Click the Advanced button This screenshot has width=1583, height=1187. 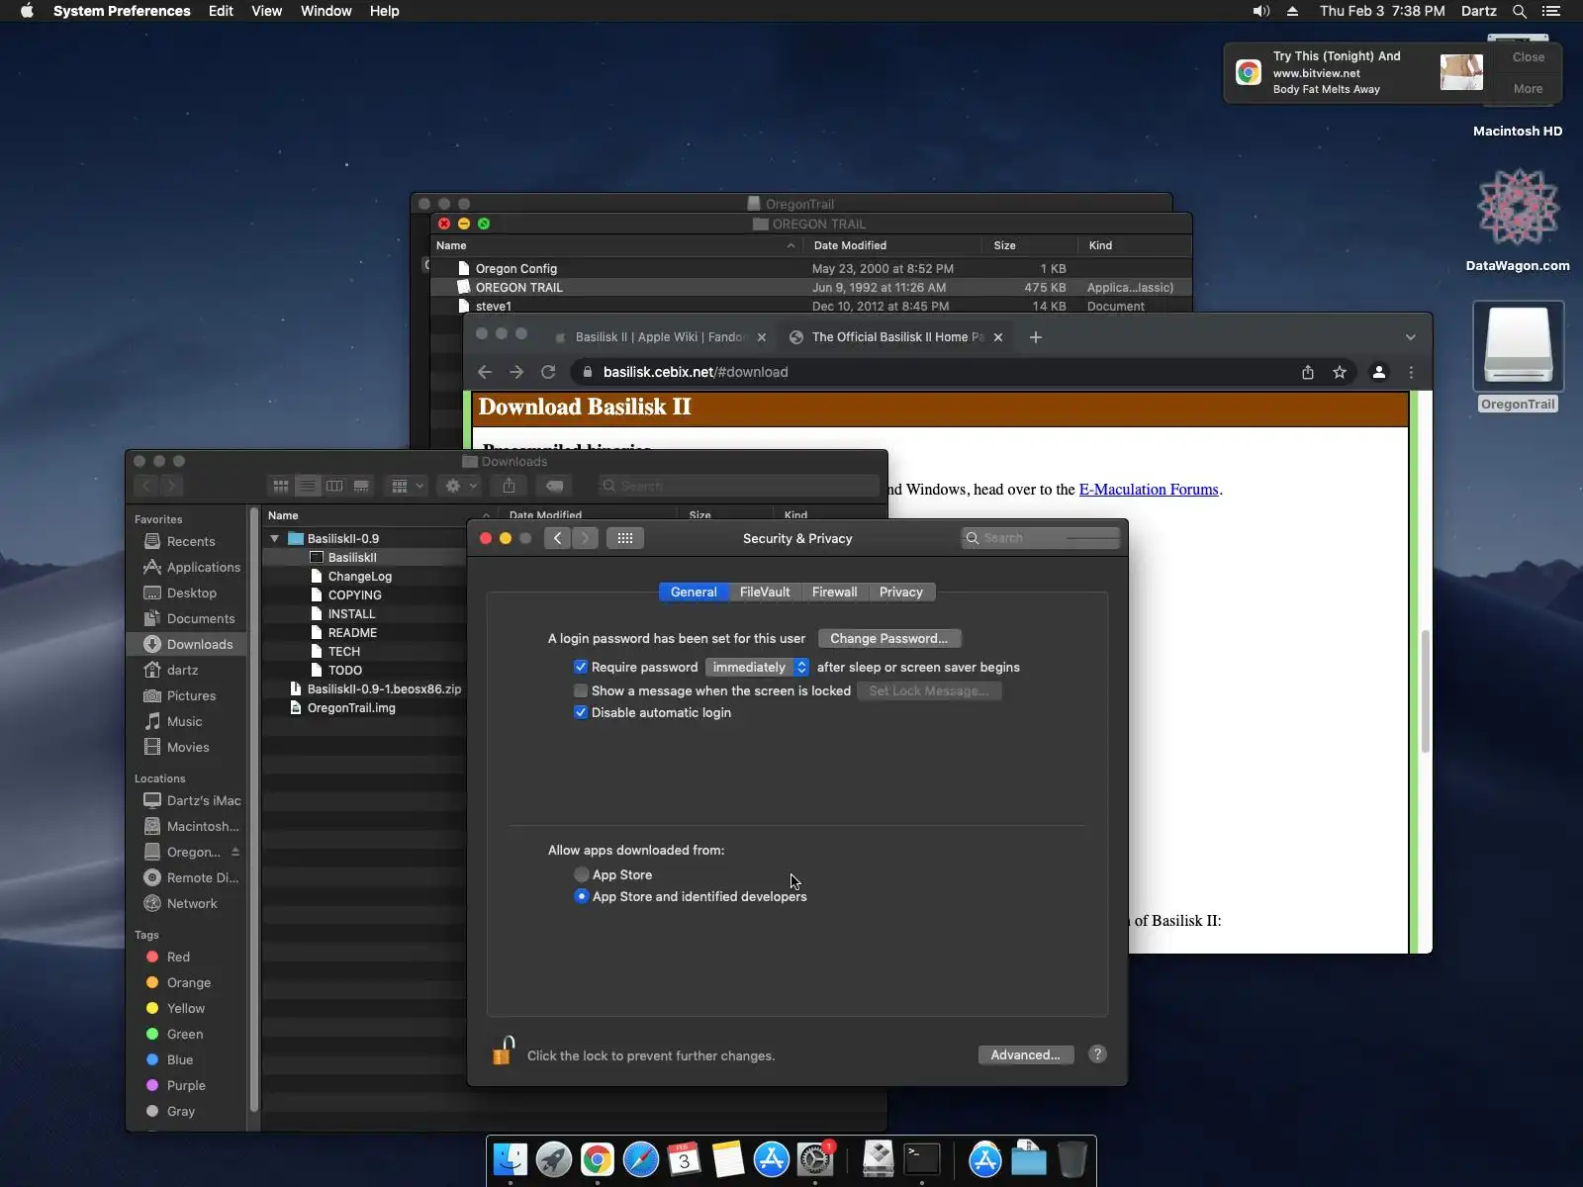(1025, 1054)
